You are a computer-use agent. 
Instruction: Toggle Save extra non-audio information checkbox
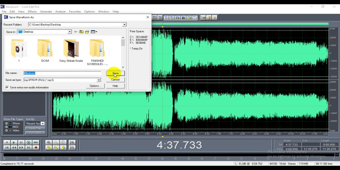(x=7, y=87)
